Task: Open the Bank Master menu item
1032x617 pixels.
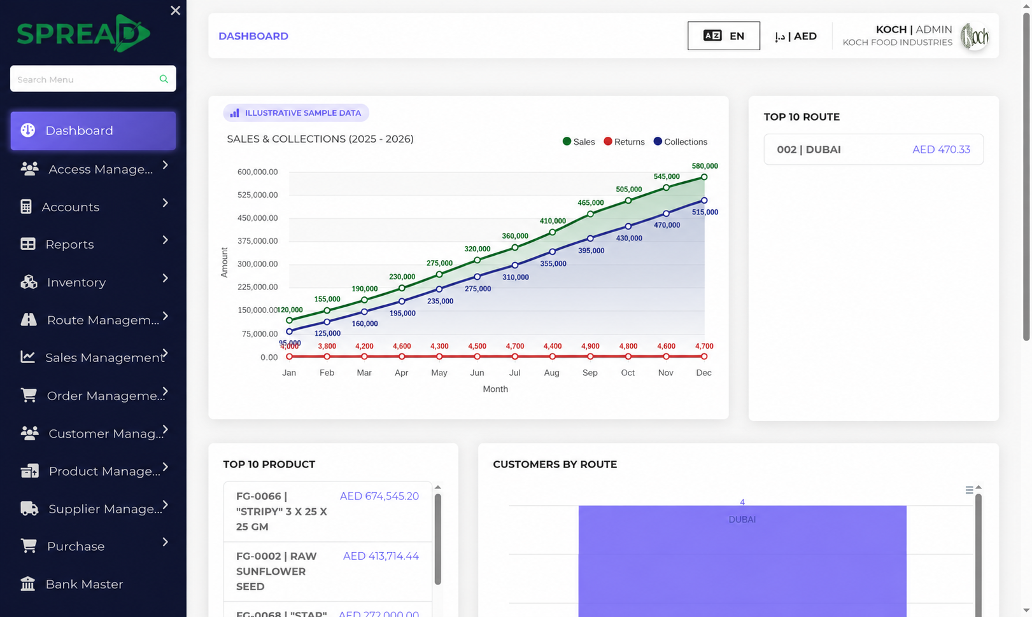Action: (x=93, y=584)
